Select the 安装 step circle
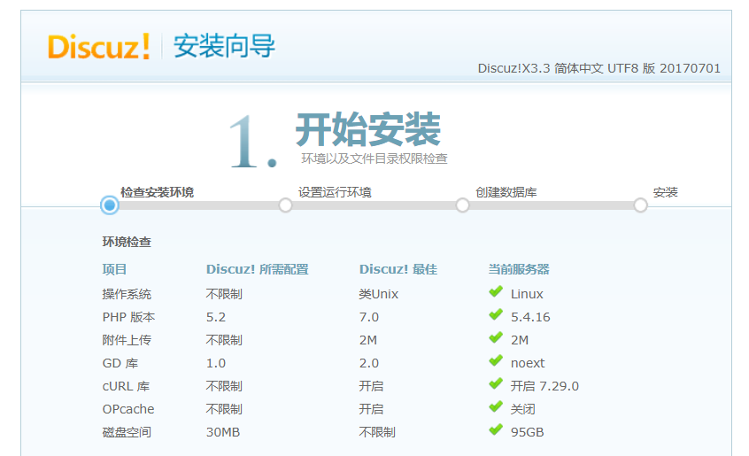The image size is (749, 456). (641, 205)
